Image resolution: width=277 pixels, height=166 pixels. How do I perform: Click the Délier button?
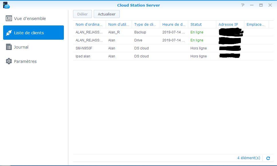click(x=82, y=14)
